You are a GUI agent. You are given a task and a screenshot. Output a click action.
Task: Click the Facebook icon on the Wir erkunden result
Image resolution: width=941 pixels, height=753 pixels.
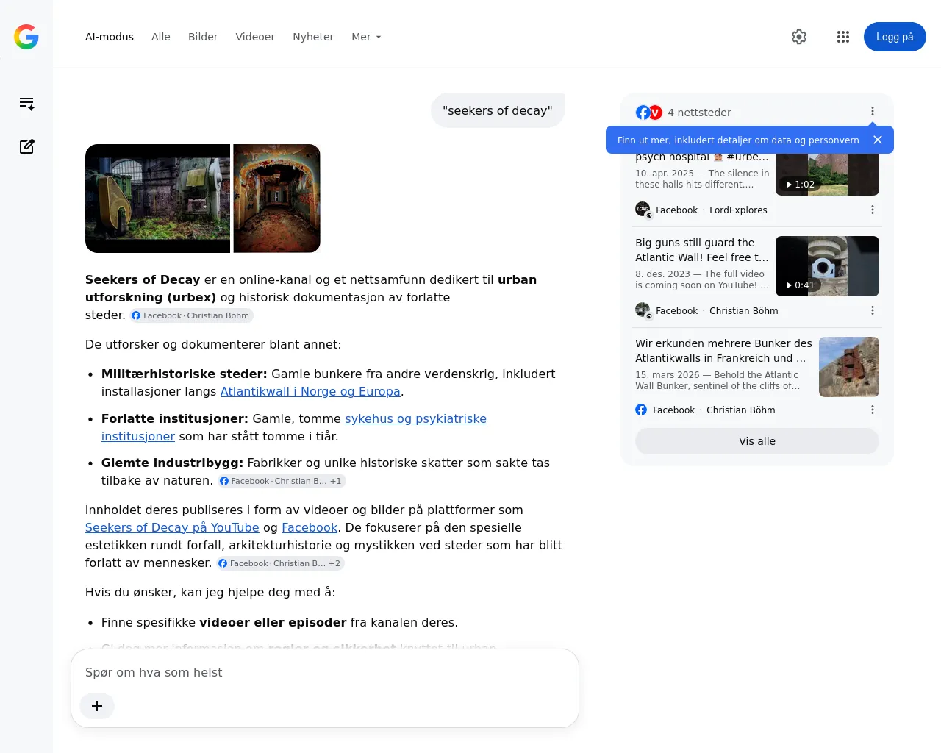(641, 410)
